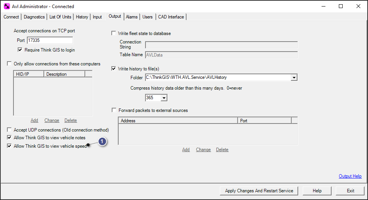368x200 pixels.
Task: Open the CAD Interface tab
Action: click(171, 17)
